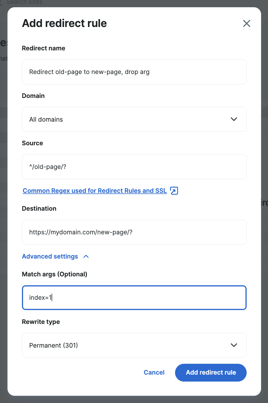Viewport: 268px width, 403px height.
Task: Open the Domain dropdown showing All domains
Action: tap(134, 119)
